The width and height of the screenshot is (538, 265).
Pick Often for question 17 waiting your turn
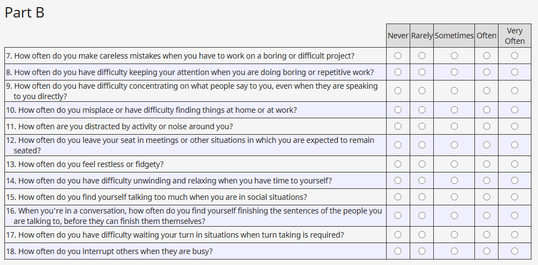tap(486, 234)
